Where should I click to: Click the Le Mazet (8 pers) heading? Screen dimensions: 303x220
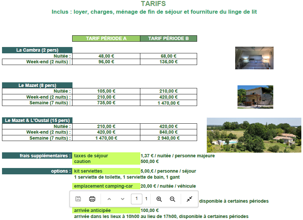tap(37, 85)
